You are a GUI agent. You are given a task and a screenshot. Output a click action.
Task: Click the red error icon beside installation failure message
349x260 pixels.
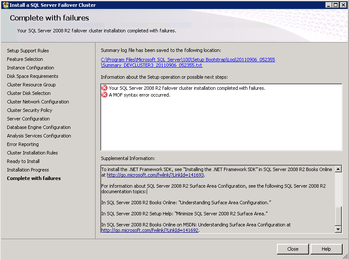click(105, 88)
